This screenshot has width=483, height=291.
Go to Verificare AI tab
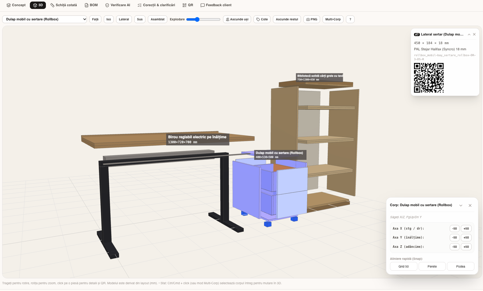118,5
